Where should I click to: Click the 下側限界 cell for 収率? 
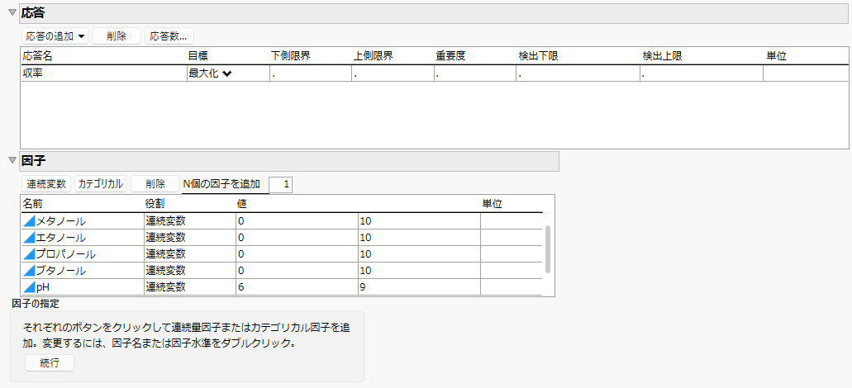point(310,73)
